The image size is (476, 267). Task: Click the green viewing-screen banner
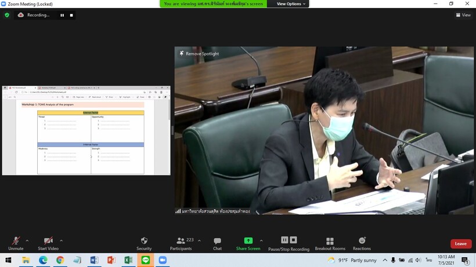tap(213, 4)
